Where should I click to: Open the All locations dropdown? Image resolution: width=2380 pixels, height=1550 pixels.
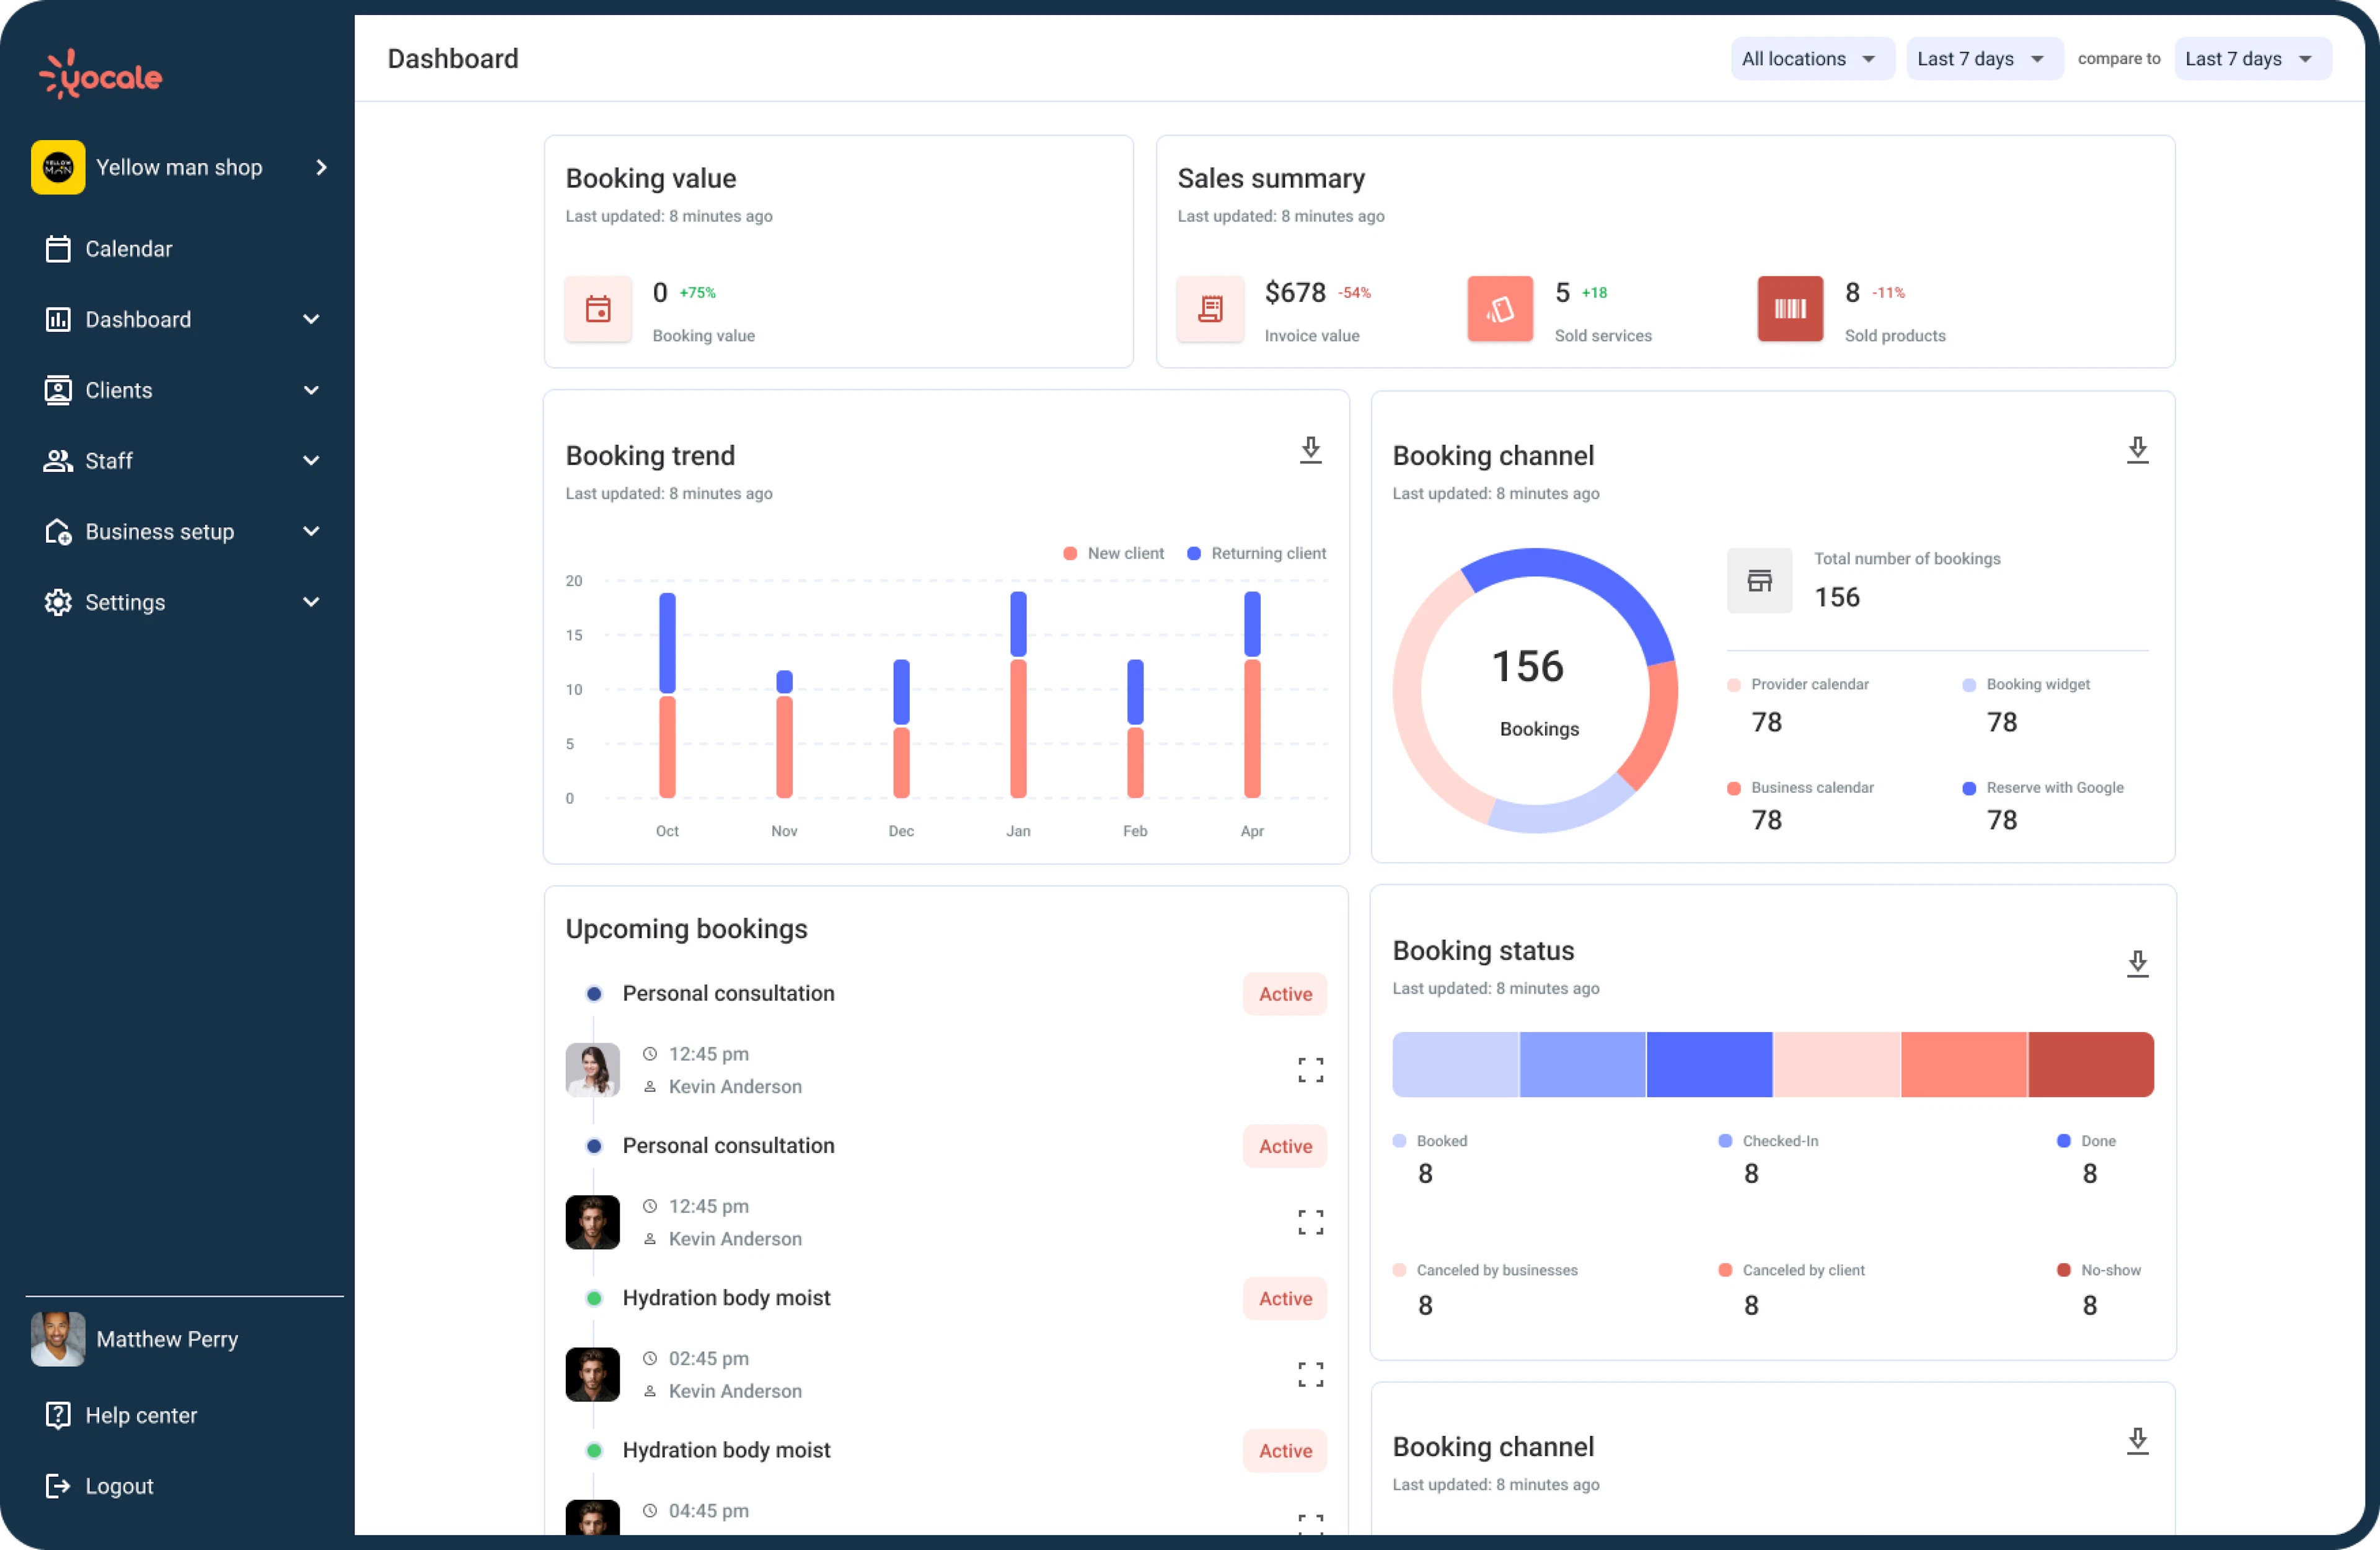(1811, 58)
